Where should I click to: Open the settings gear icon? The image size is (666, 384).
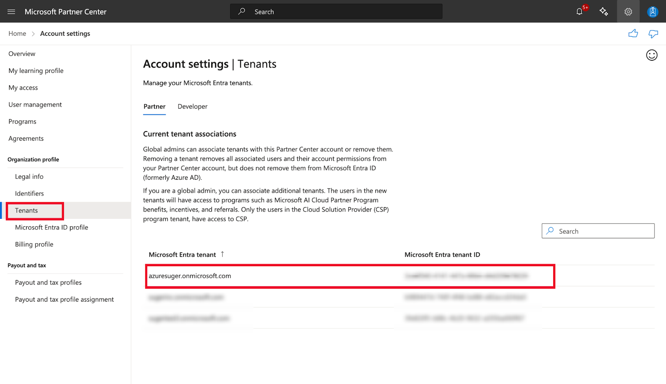(628, 12)
